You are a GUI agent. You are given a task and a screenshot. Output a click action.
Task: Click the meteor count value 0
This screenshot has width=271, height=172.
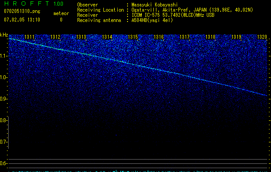click(x=61, y=20)
